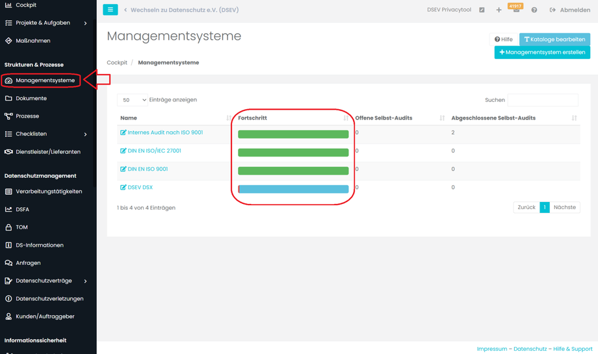The height and width of the screenshot is (354, 598).
Task: Click the Wechseln zu Datenschutz e.V. (DSEV) link
Action: [x=185, y=10]
